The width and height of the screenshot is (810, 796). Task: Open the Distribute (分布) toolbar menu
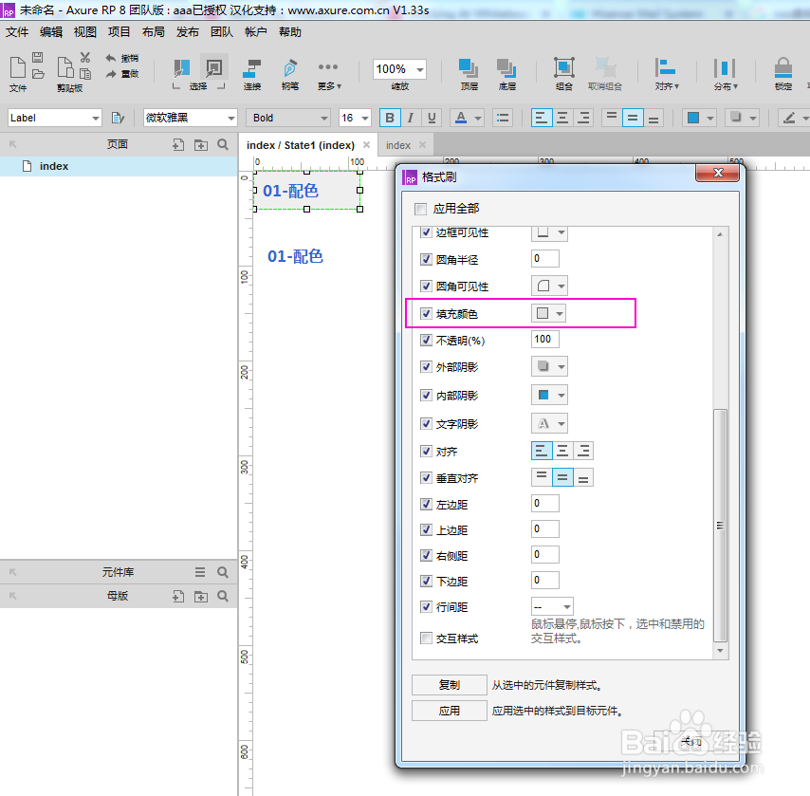725,73
